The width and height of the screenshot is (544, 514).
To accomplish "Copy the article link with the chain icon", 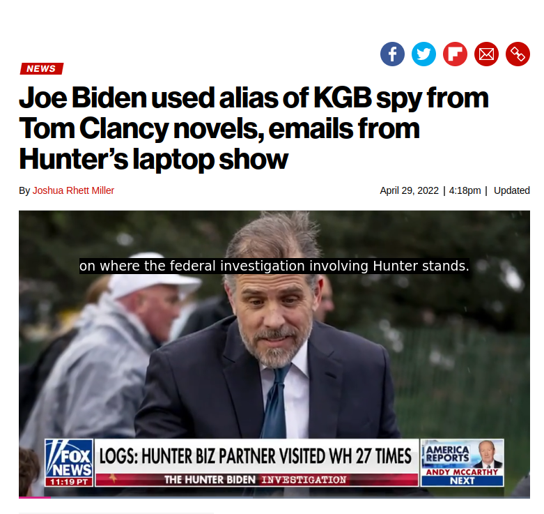I will pos(518,54).
